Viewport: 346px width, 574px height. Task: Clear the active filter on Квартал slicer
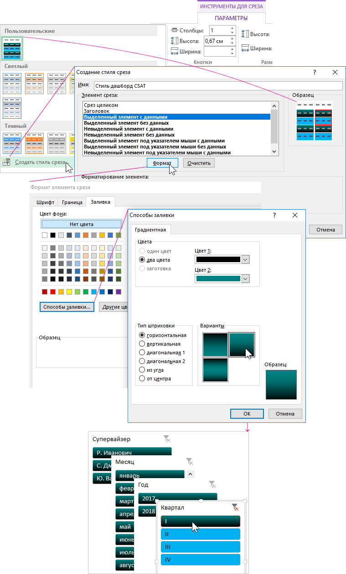[235, 507]
